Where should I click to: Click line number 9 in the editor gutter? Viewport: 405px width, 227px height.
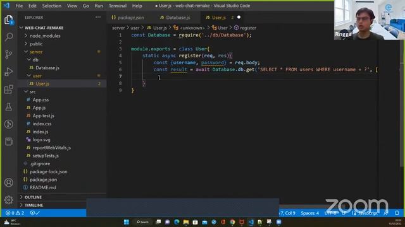(120, 90)
